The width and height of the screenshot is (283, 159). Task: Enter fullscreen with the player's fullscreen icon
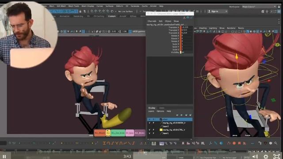point(276,156)
